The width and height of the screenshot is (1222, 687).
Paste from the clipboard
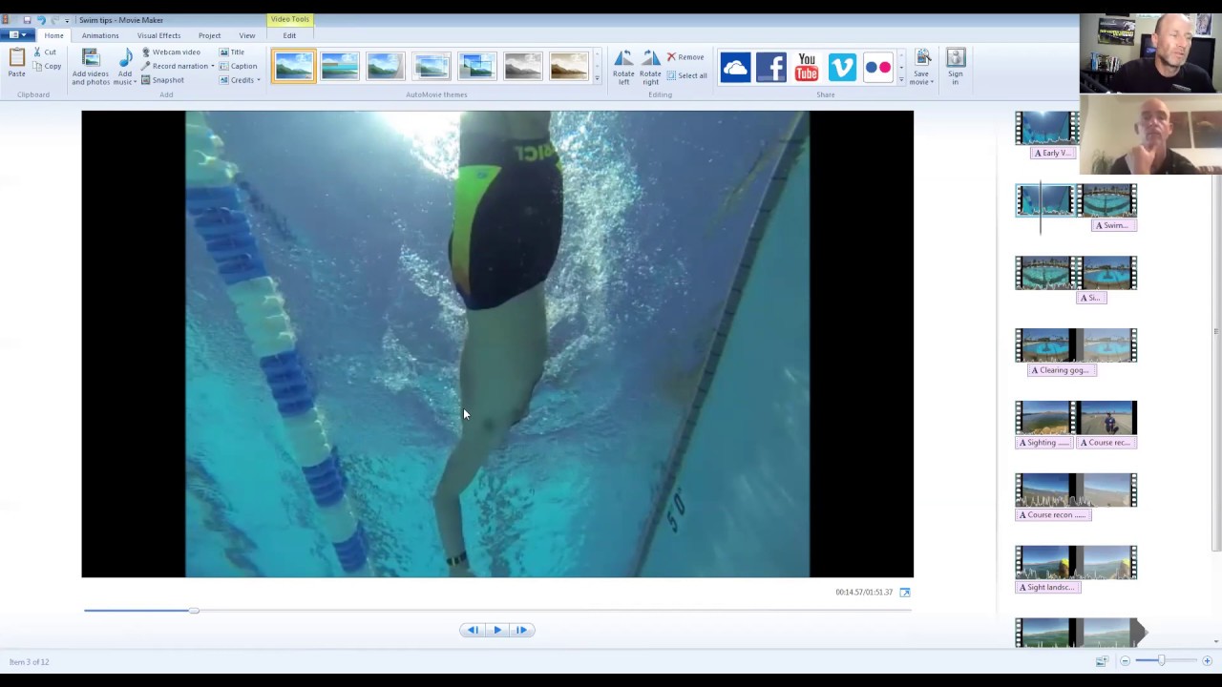tap(16, 63)
